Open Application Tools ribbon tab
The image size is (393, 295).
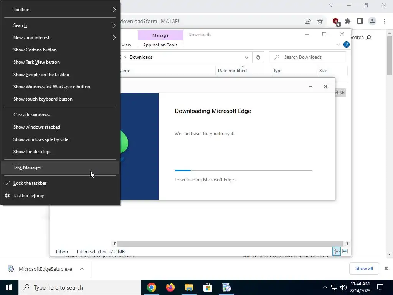(160, 45)
